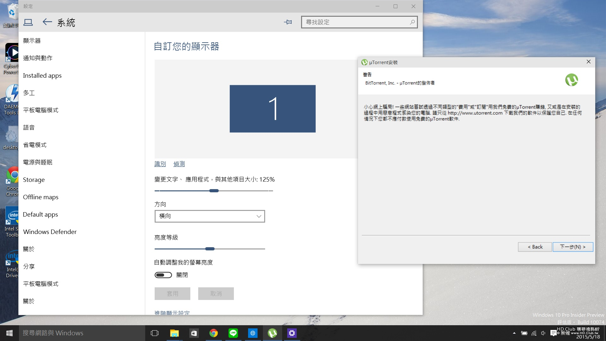
Task: Launch Google Chrome from the taskbar
Action: [x=214, y=333]
